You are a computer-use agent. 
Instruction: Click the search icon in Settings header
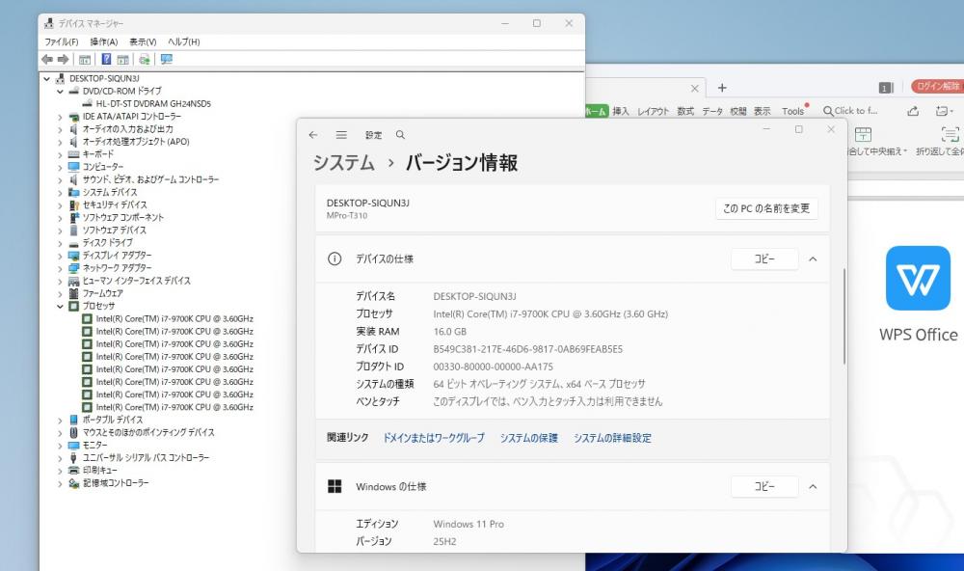coord(400,135)
